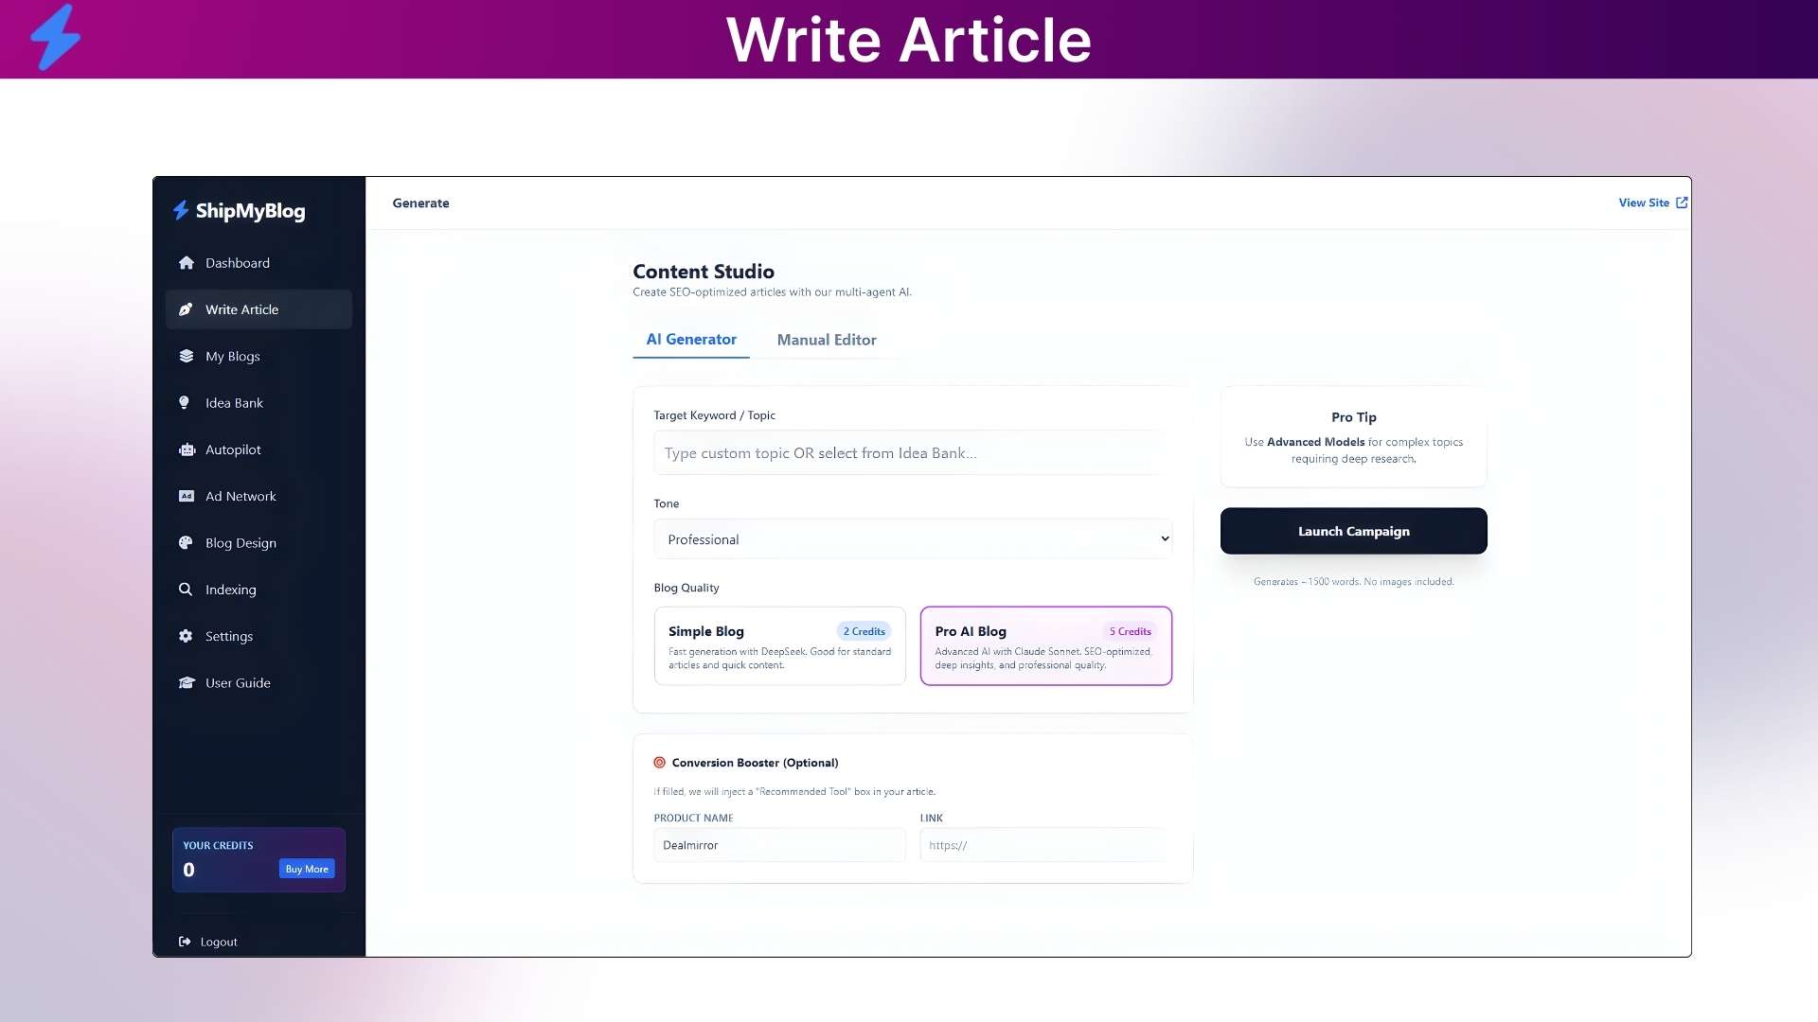Viewport: 1818px width, 1022px height.
Task: Open the View Site link
Action: tap(1651, 203)
